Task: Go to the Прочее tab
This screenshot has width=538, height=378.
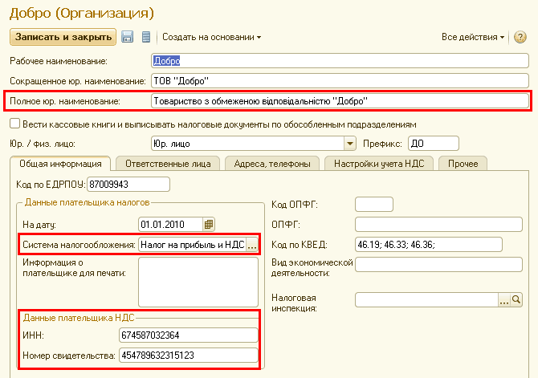Action: (463, 164)
